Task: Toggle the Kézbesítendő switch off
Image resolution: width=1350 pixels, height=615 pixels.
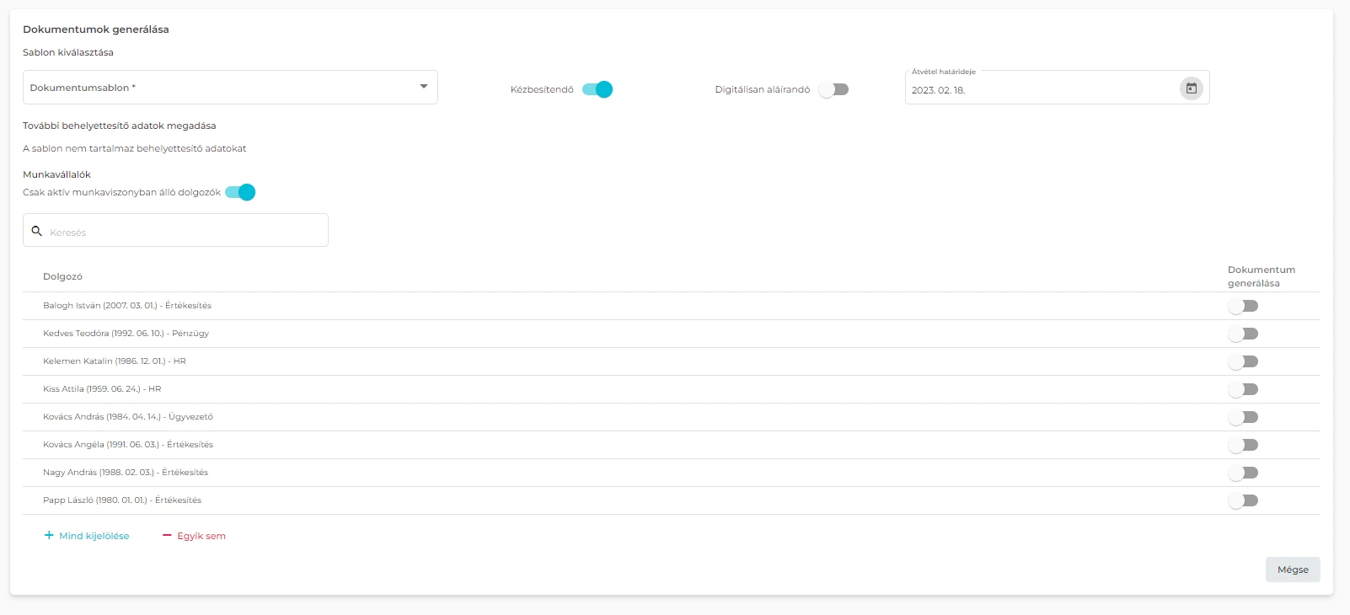Action: tap(597, 89)
